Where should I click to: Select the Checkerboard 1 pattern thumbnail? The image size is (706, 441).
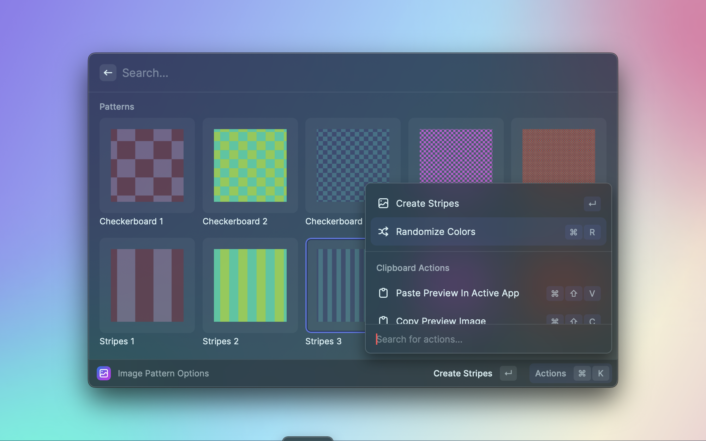coord(147,165)
